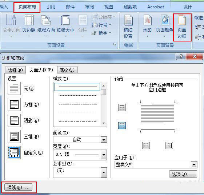Toggle the left border preview button

146,146
